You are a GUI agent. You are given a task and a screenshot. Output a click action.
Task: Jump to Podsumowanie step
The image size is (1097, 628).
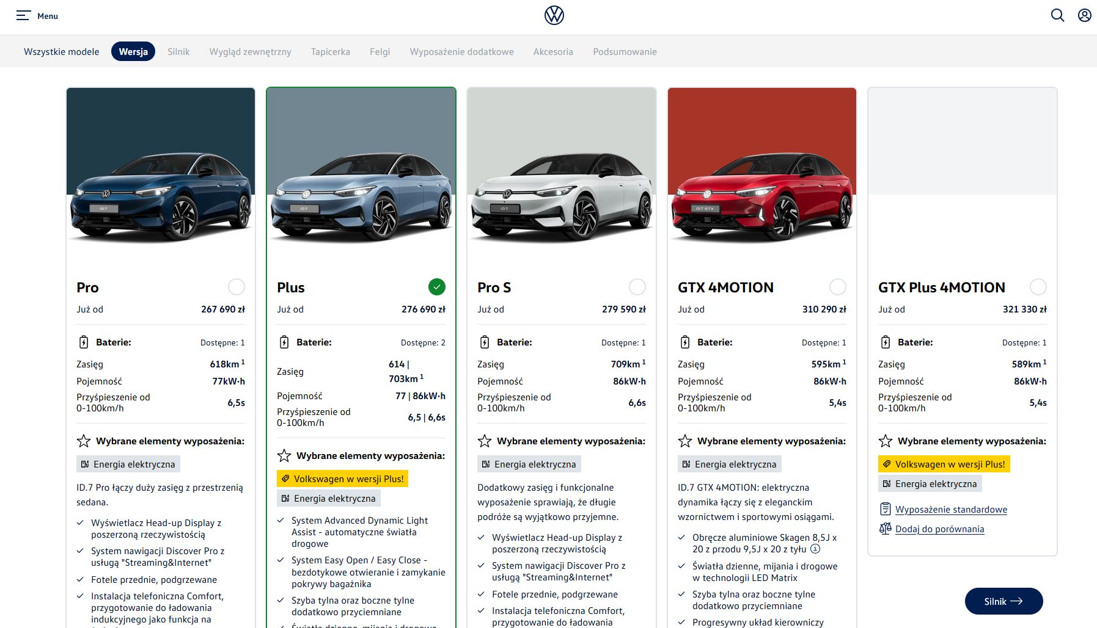(625, 52)
